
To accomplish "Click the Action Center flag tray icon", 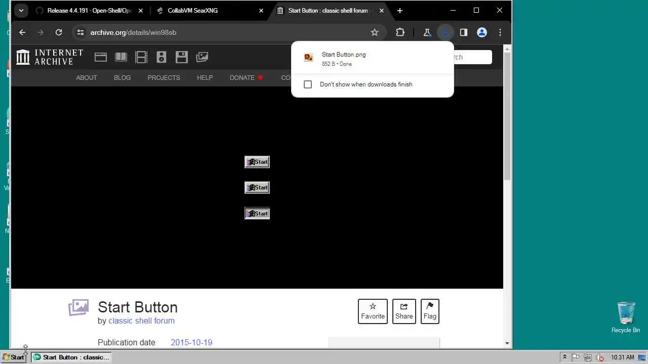I will point(576,357).
